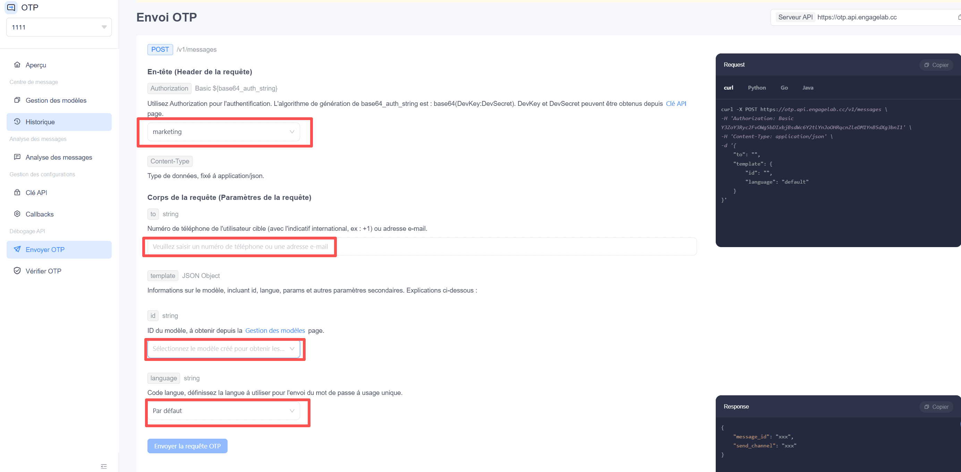This screenshot has height=472, width=961.
Task: Click the Envoyer OTP paper plane icon
Action: pos(17,249)
